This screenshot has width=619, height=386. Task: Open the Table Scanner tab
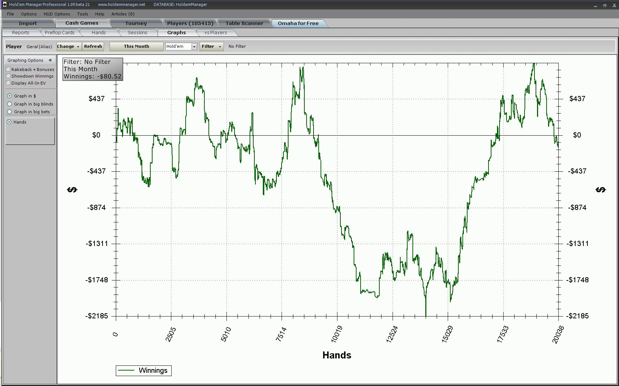244,23
